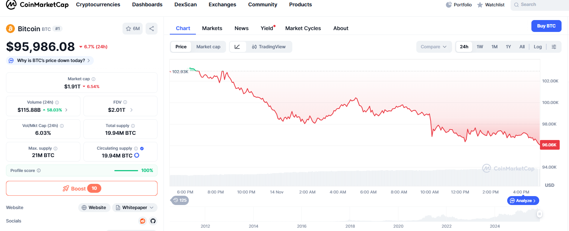The height and width of the screenshot is (231, 569).
Task: Open the CoinMarketCap home logo
Action: [37, 5]
